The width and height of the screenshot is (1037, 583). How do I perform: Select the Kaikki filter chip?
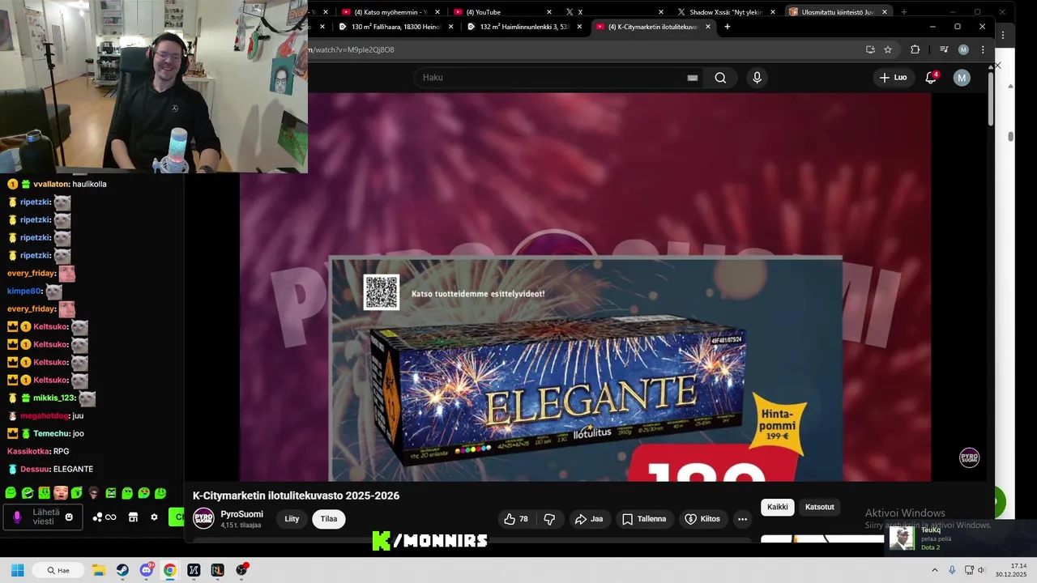tap(778, 507)
